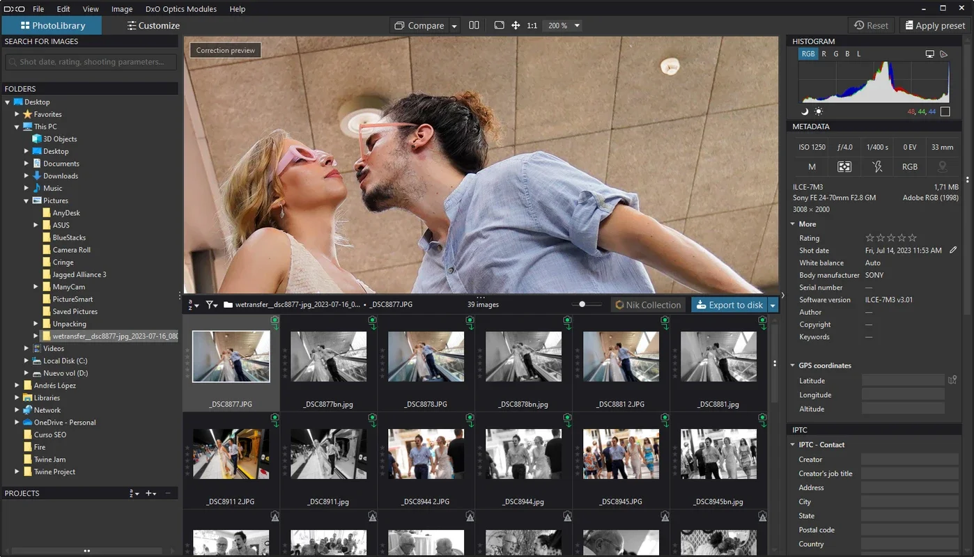Click the Compare button
This screenshot has height=557, width=974.
click(419, 26)
